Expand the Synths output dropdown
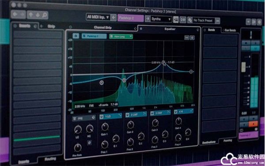Viewport: 265px width, 166px height. coord(161,19)
